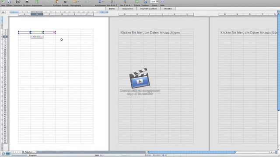Open the Zoom percentage dropdown arrow
Screen dimensions: 280x157
[x=157, y=2]
